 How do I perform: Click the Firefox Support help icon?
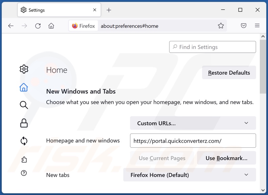click(24, 173)
